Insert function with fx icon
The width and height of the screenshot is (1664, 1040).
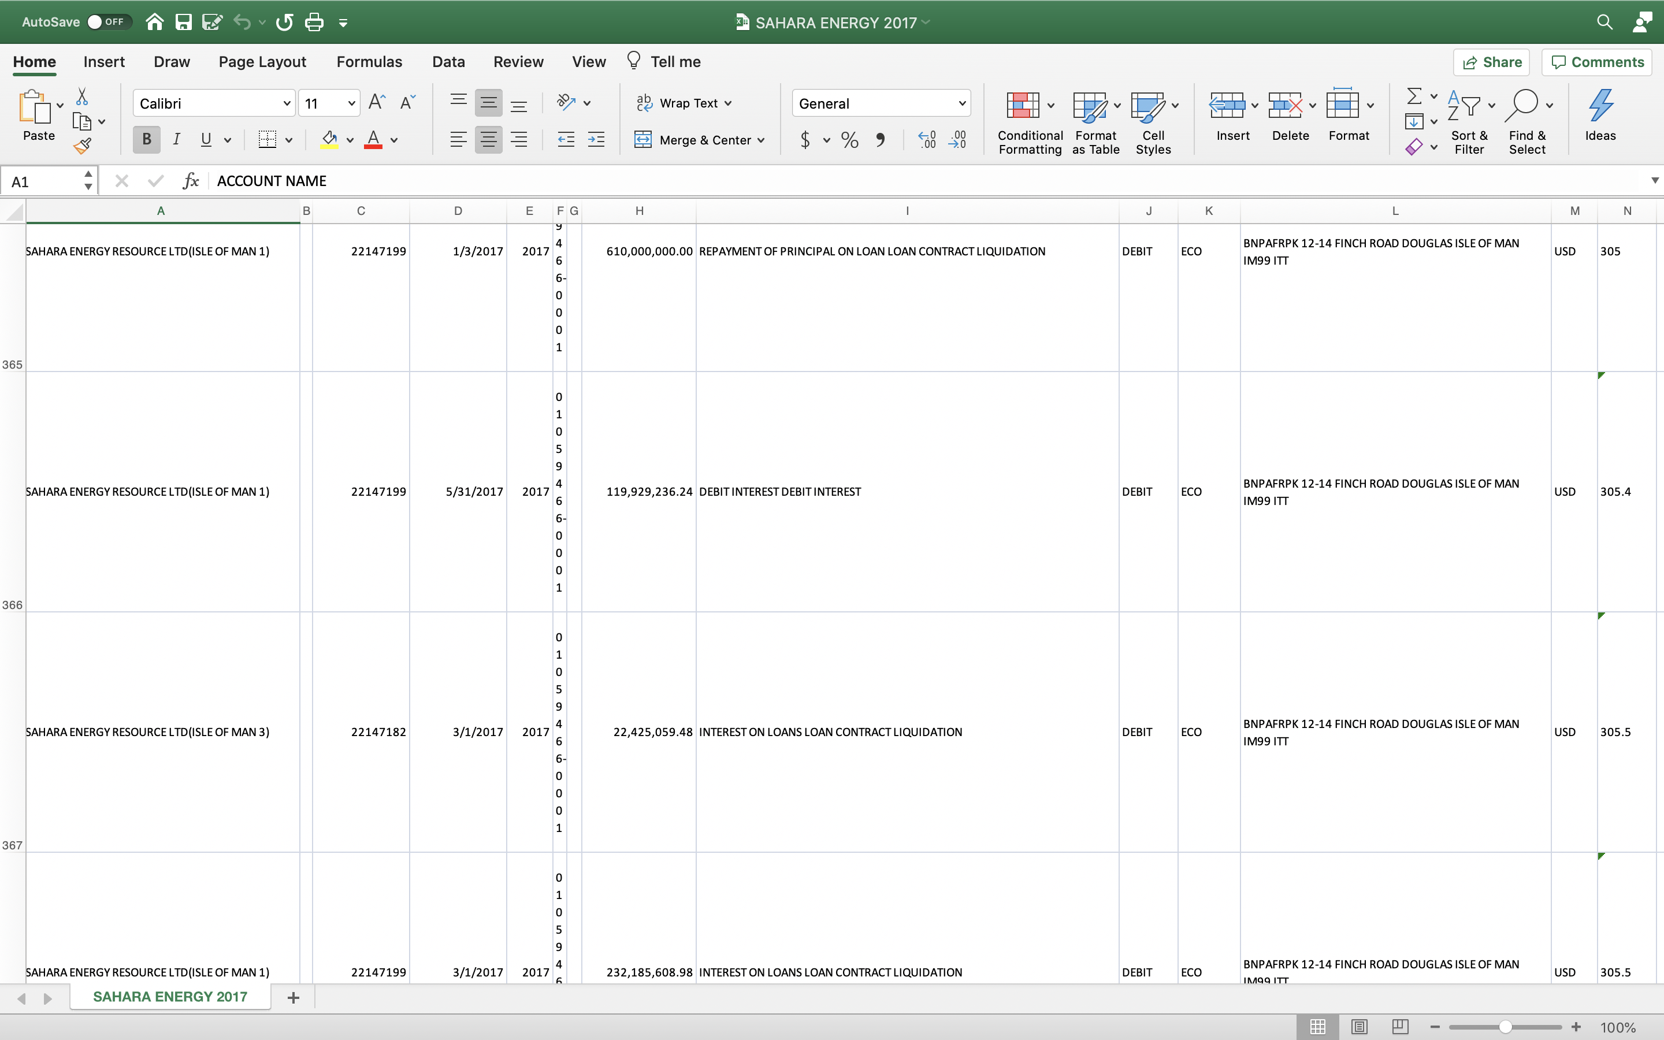point(191,181)
